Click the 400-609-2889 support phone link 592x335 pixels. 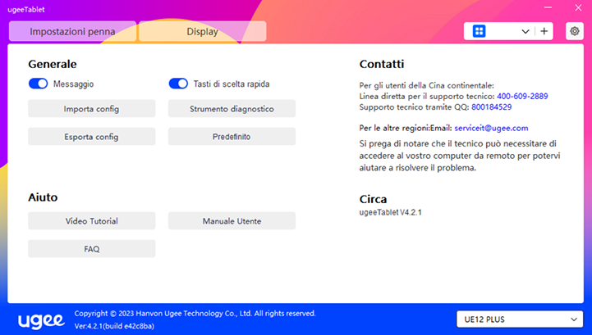click(x=521, y=96)
